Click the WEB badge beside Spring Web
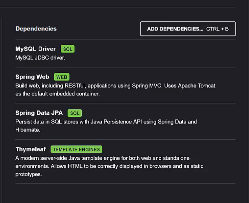Viewport: 249px width, 203px height. (62, 77)
